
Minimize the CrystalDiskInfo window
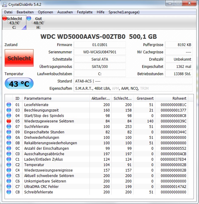point(170,3)
